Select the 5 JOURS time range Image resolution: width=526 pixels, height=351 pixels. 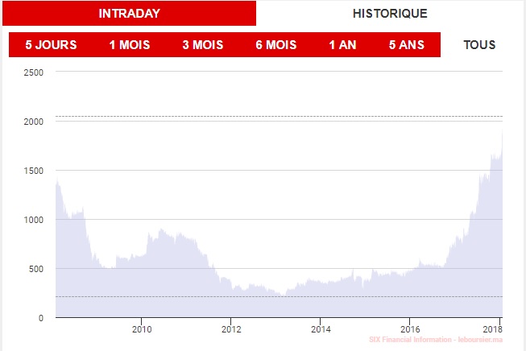pyautogui.click(x=51, y=45)
